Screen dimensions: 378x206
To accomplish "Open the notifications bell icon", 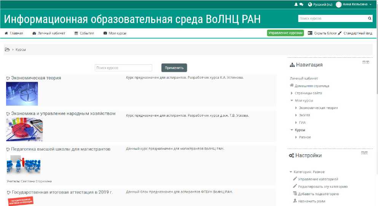I will (296, 4).
